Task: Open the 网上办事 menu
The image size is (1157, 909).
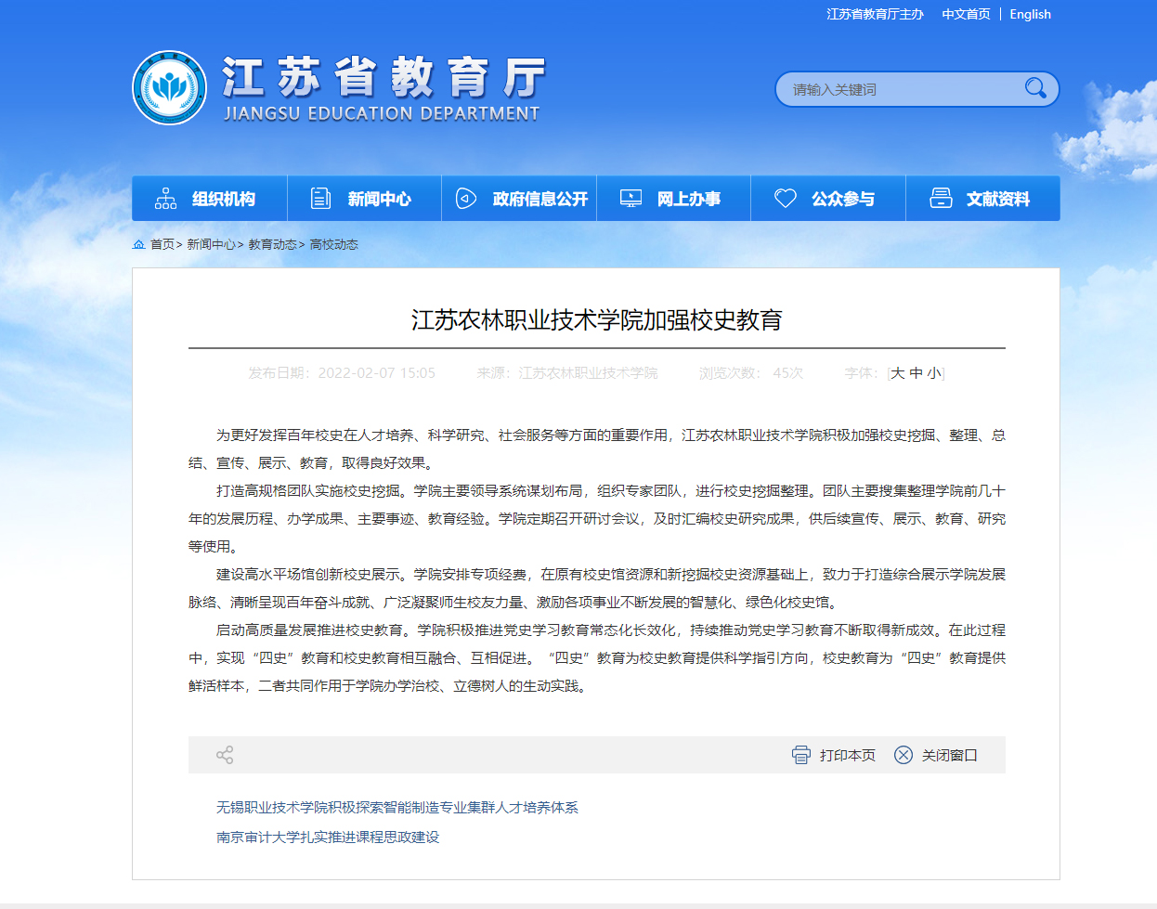Action: [x=674, y=199]
